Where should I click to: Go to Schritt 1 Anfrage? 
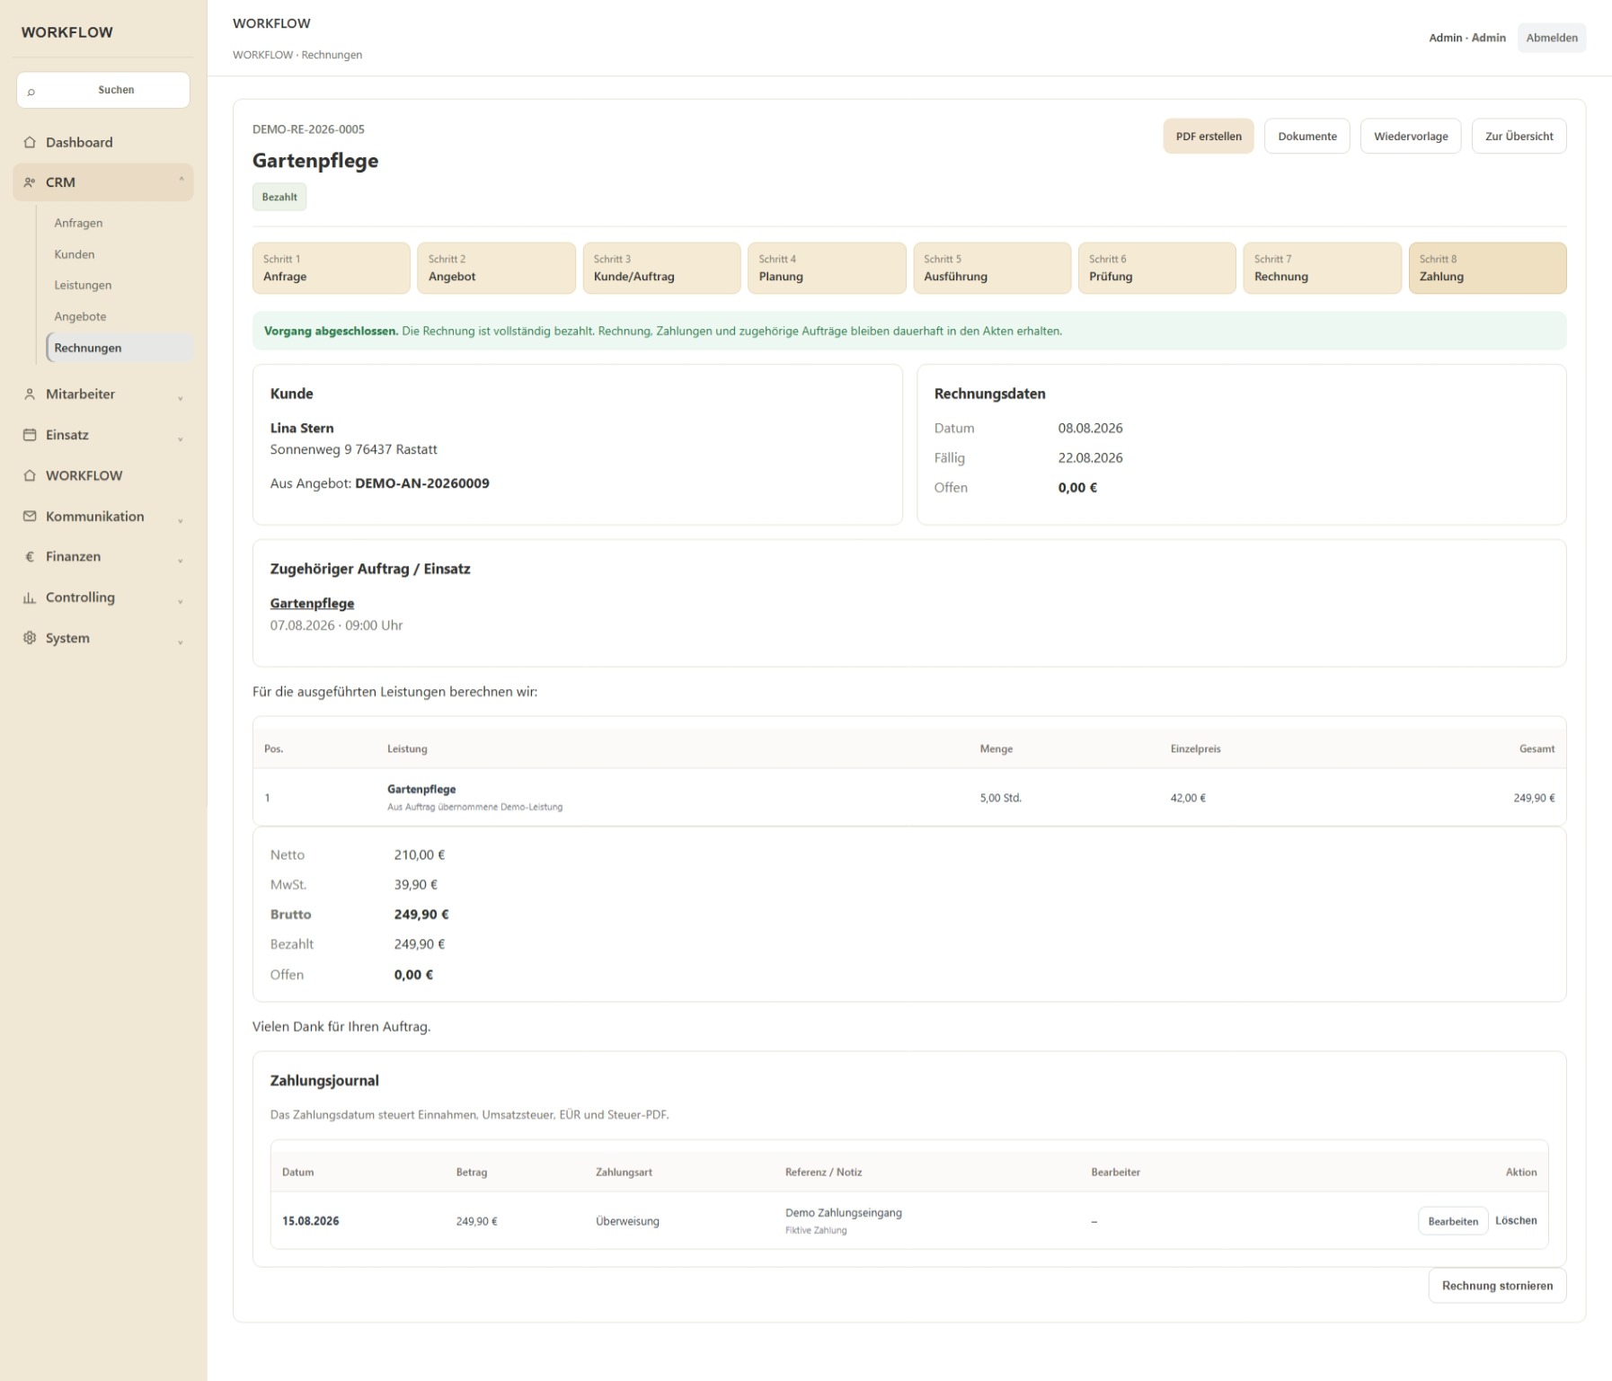coord(331,268)
